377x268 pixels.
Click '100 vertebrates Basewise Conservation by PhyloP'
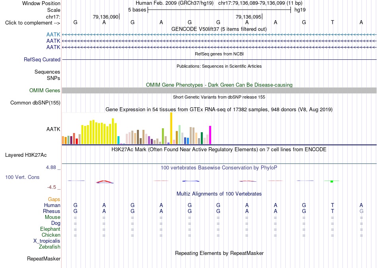(219, 168)
